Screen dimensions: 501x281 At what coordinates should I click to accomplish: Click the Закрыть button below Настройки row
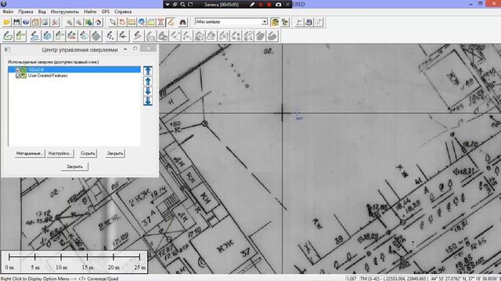[x=74, y=166]
